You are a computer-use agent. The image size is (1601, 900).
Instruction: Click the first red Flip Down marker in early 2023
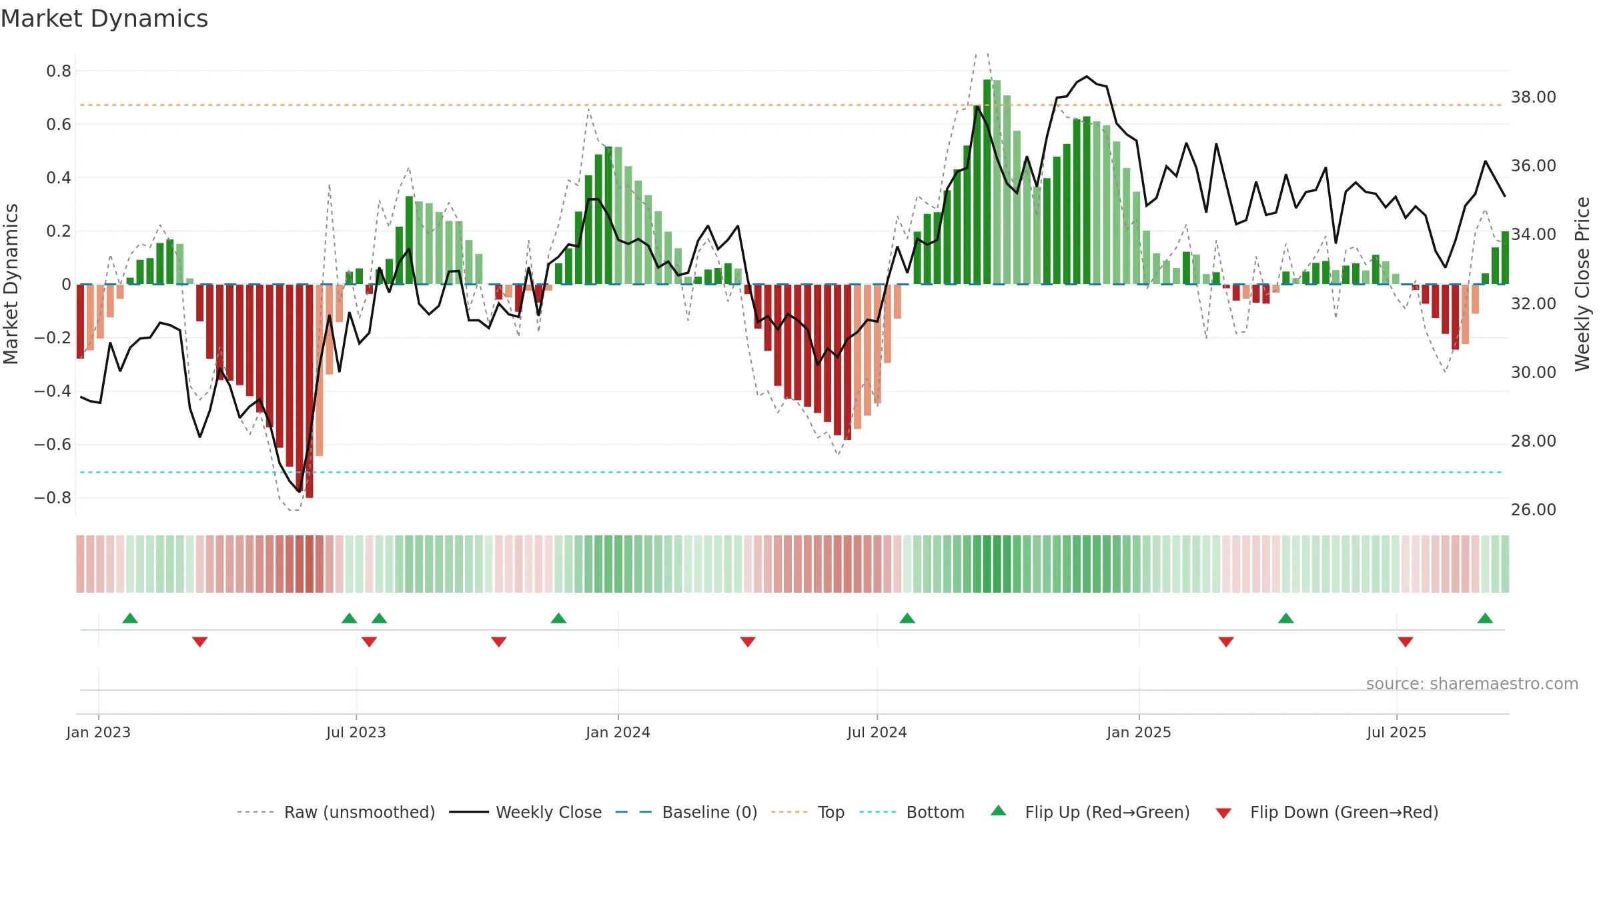pos(199,641)
